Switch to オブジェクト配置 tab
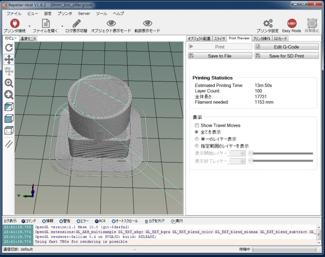This screenshot has width=325, height=257. [199, 39]
